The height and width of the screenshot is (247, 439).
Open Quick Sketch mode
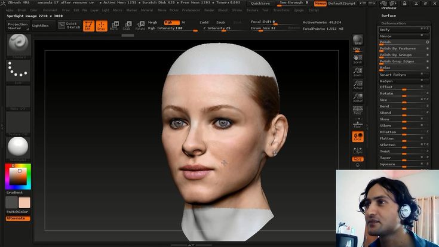(x=70, y=26)
